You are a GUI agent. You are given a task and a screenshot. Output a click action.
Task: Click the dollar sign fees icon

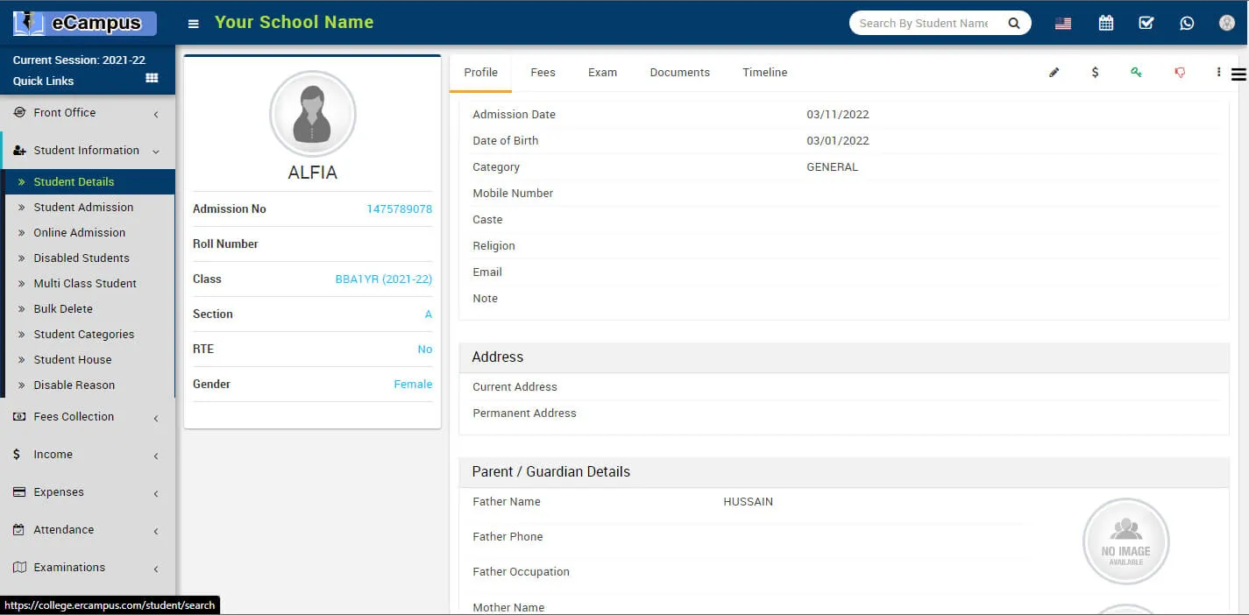[1095, 73]
